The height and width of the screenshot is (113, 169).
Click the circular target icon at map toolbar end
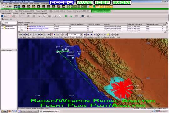coord(117,35)
